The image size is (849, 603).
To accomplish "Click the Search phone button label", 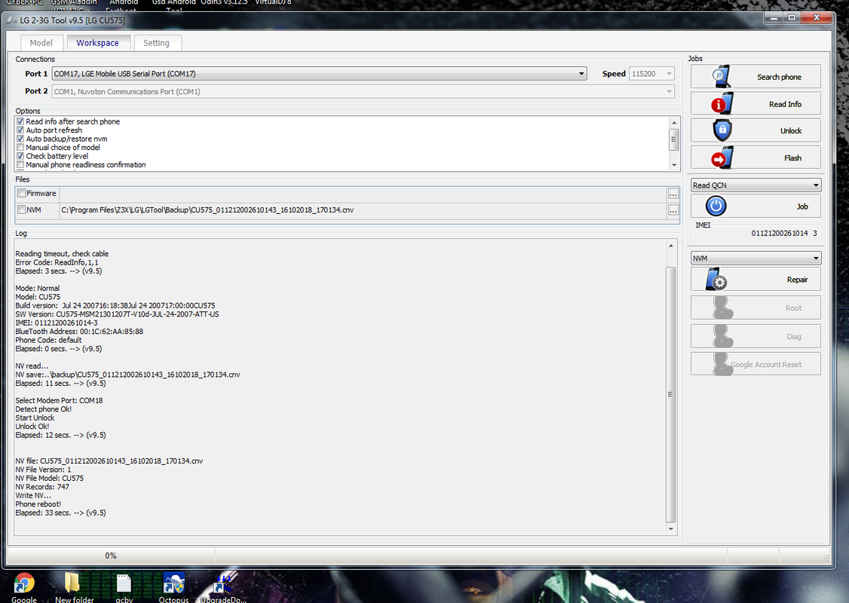I will [x=779, y=77].
